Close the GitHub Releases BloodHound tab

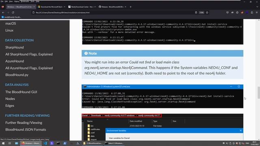coord(126,7)
